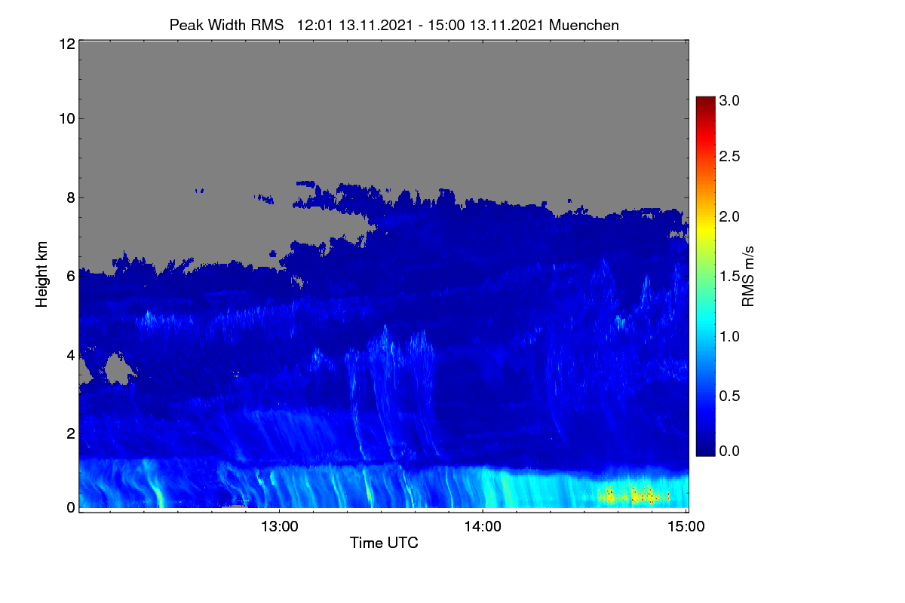Viewport: 905px width, 603px height.
Task: Click the height tick label 12
Action: [x=66, y=44]
